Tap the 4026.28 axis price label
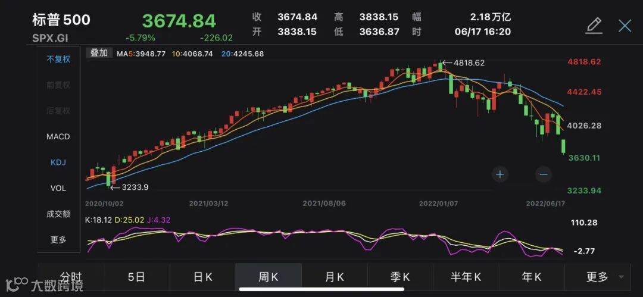The height and width of the screenshot is (297, 643). (x=585, y=126)
